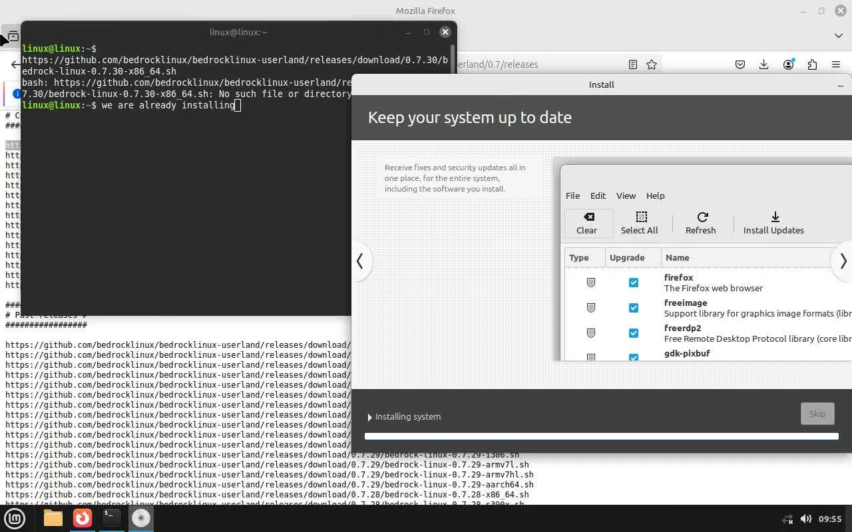Click the Skip button in the installer

[x=817, y=414]
